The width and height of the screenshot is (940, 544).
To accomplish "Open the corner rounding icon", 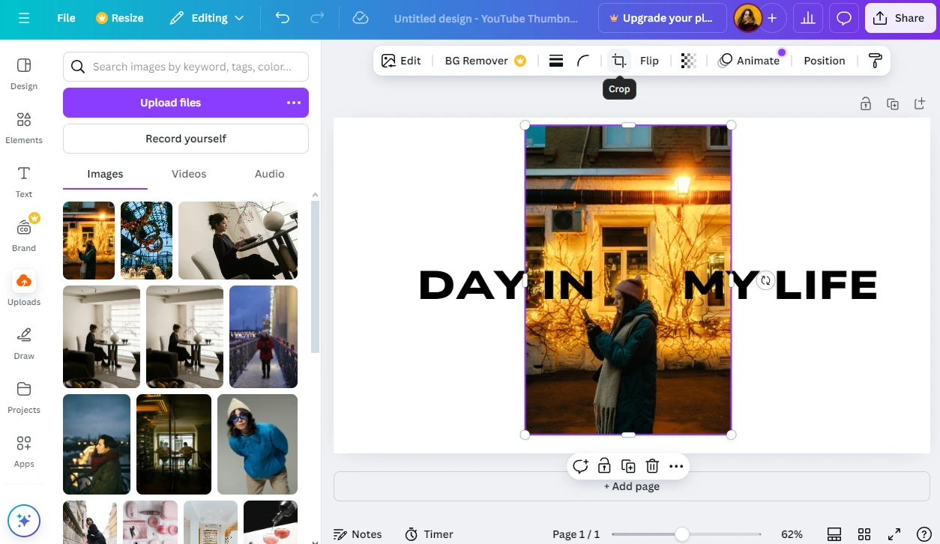I will coord(583,61).
